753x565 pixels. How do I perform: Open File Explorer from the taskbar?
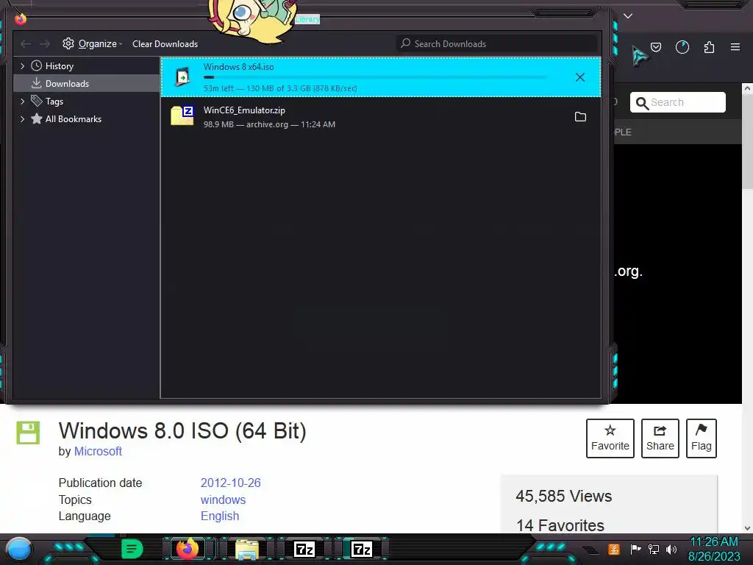[x=247, y=550]
